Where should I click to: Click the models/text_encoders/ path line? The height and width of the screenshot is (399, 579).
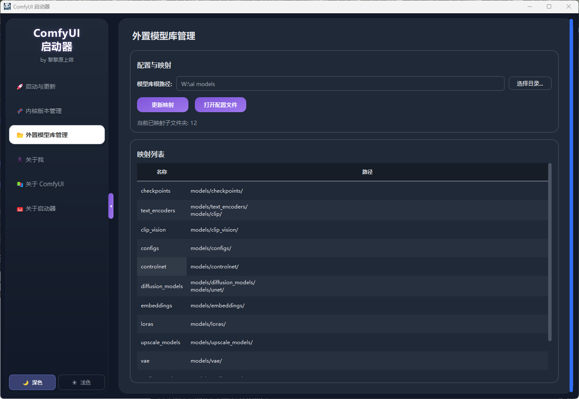(219, 207)
